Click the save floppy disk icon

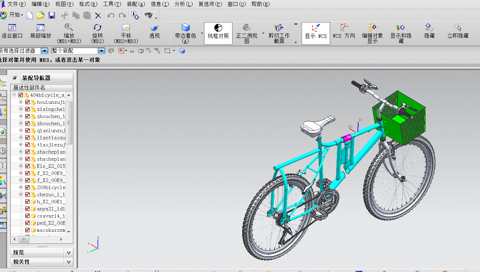52,15
